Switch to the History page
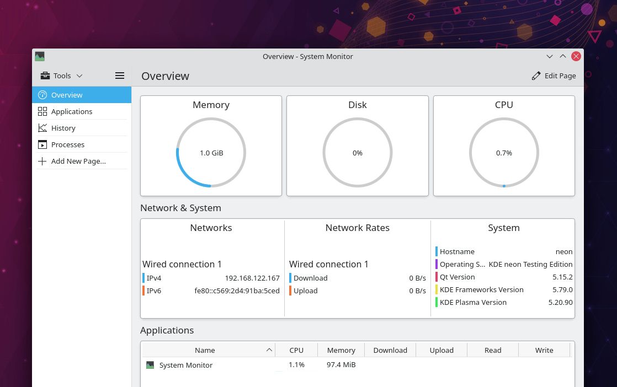This screenshot has width=617, height=387. [x=82, y=128]
